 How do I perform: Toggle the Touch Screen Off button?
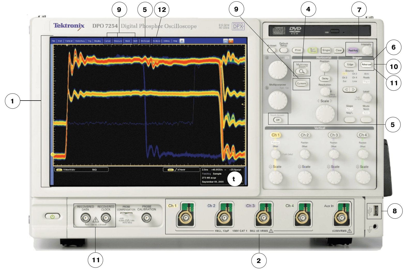click(277, 120)
